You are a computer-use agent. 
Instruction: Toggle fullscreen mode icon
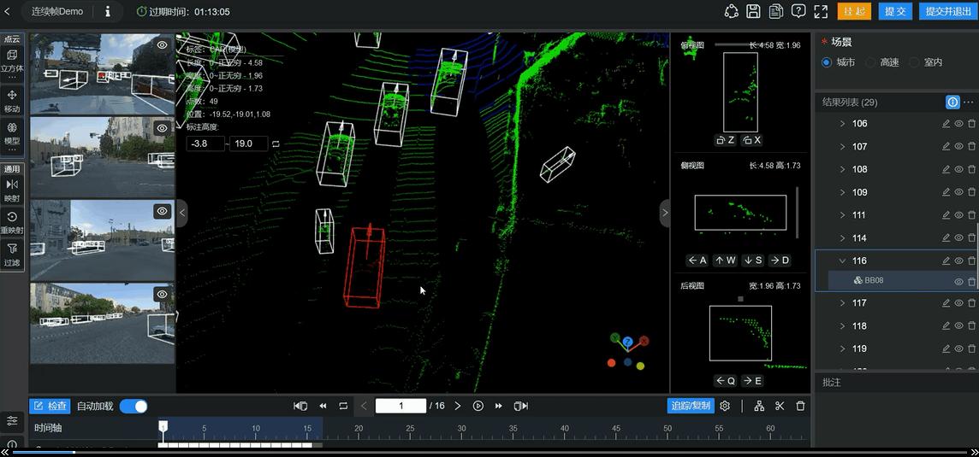click(x=821, y=11)
